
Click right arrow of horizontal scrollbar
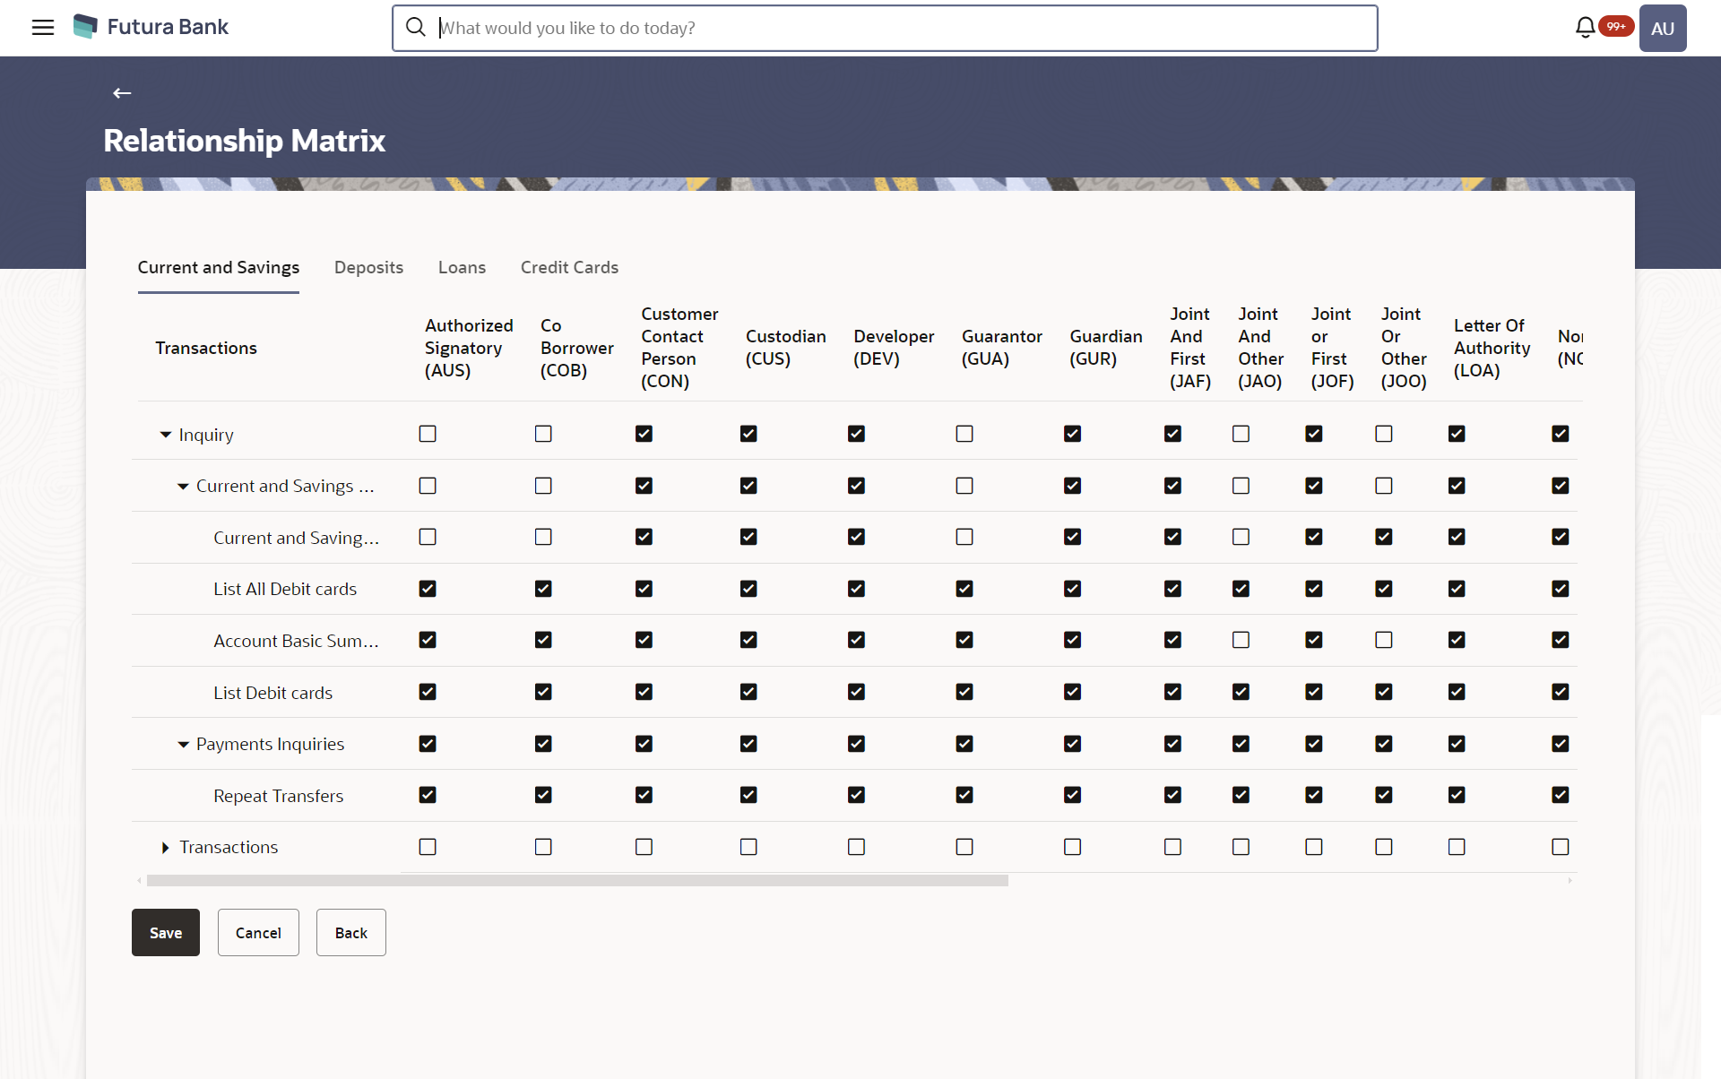[1570, 881]
